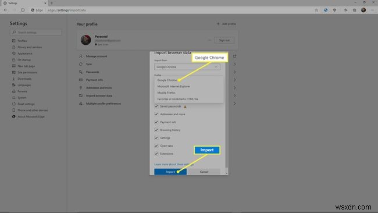Screen dimensions: 378x213
Task: Open the Privacy and services section
Action: [x=30, y=47]
